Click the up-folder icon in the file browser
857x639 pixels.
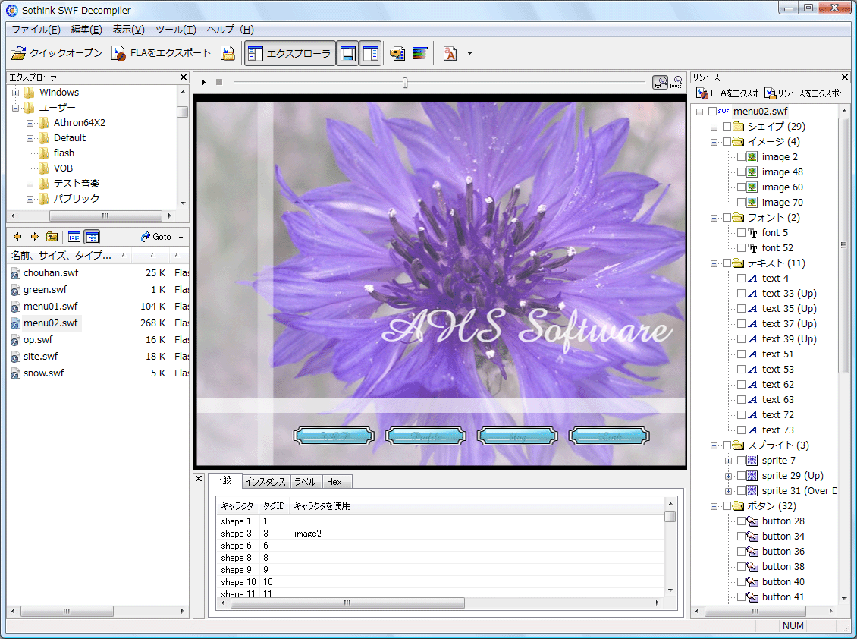point(52,236)
